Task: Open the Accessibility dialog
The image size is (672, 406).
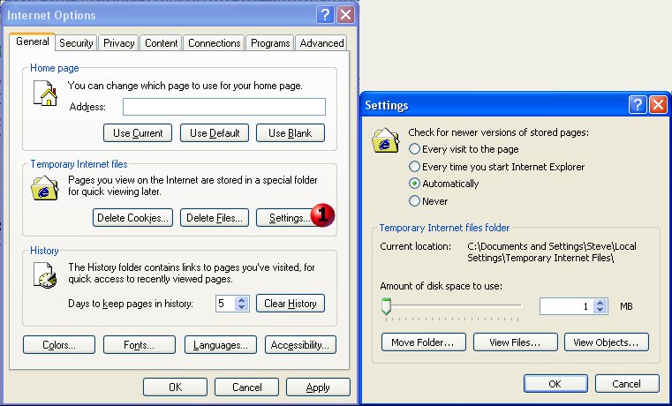Action: click(300, 345)
